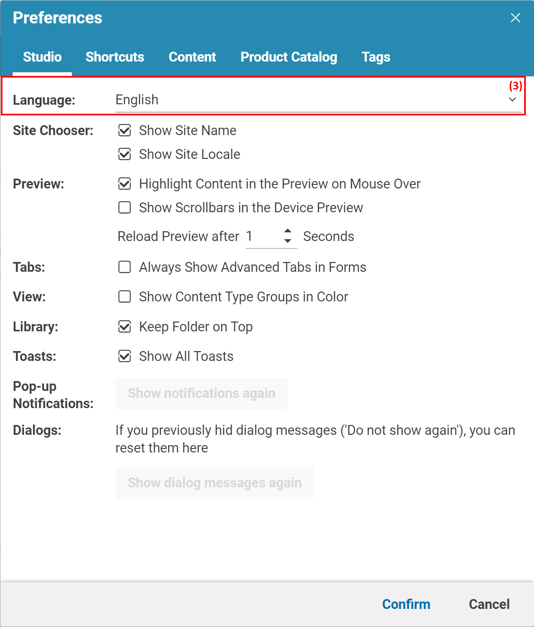Image resolution: width=534 pixels, height=627 pixels.
Task: Uncheck Keep Folder on Top
Action: tap(125, 327)
